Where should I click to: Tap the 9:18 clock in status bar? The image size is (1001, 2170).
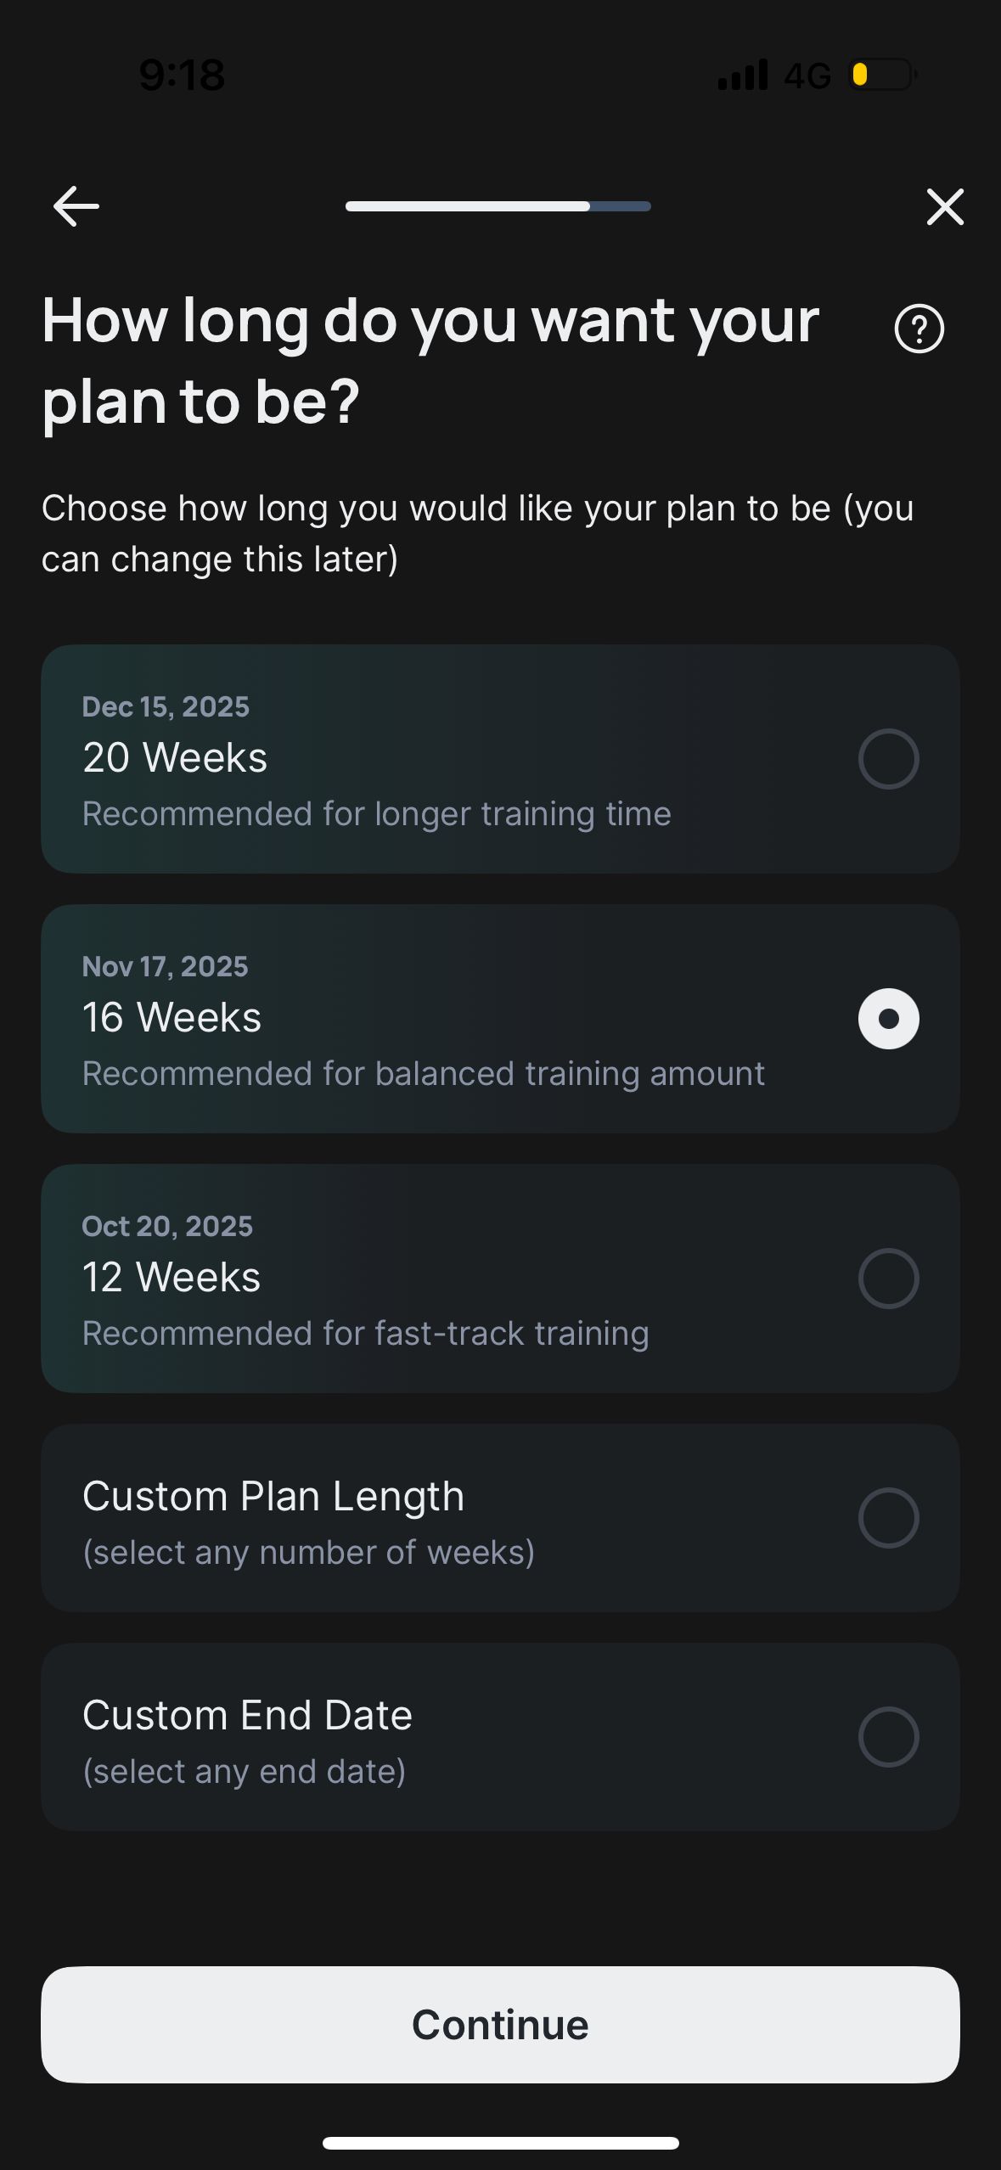tap(182, 75)
